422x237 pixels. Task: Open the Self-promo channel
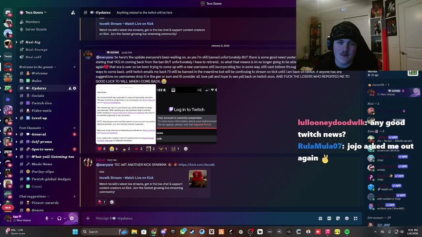[x=48, y=142]
